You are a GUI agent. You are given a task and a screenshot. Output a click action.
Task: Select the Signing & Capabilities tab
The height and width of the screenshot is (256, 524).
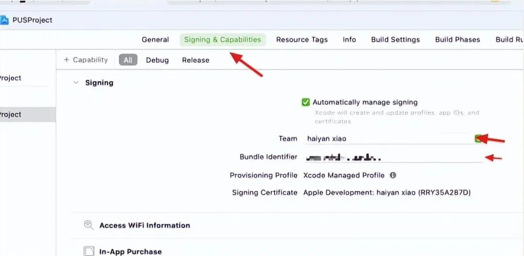pyautogui.click(x=223, y=39)
